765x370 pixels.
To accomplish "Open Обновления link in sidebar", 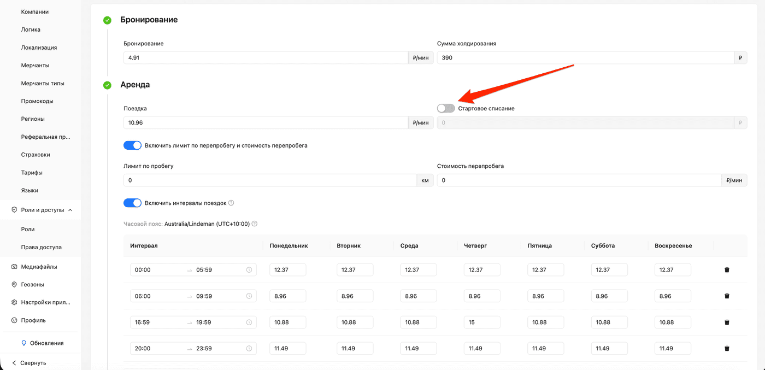I will [x=46, y=343].
